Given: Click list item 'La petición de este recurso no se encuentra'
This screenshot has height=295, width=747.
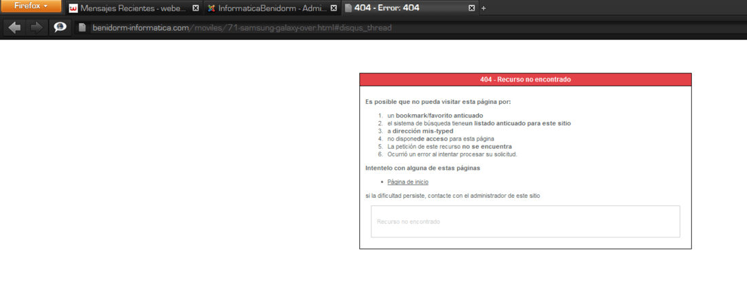Looking at the screenshot, I should (x=450, y=146).
